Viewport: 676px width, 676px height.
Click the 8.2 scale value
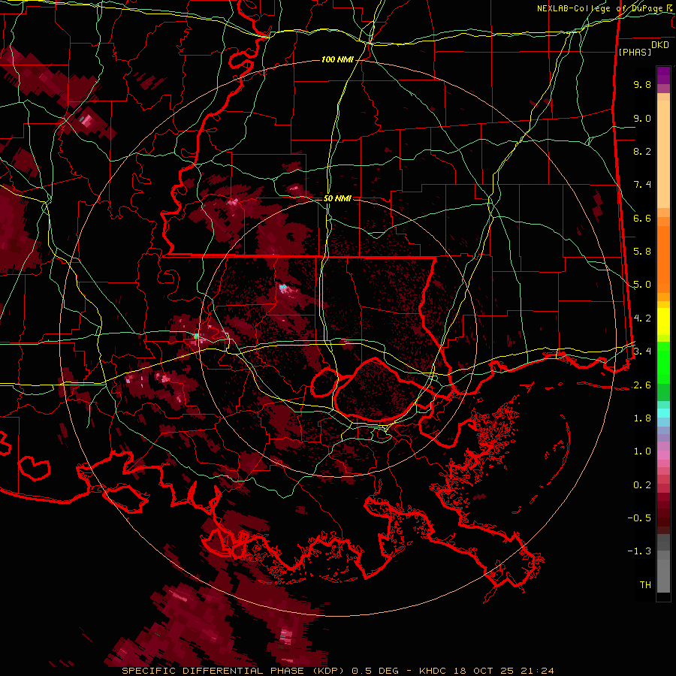[642, 151]
